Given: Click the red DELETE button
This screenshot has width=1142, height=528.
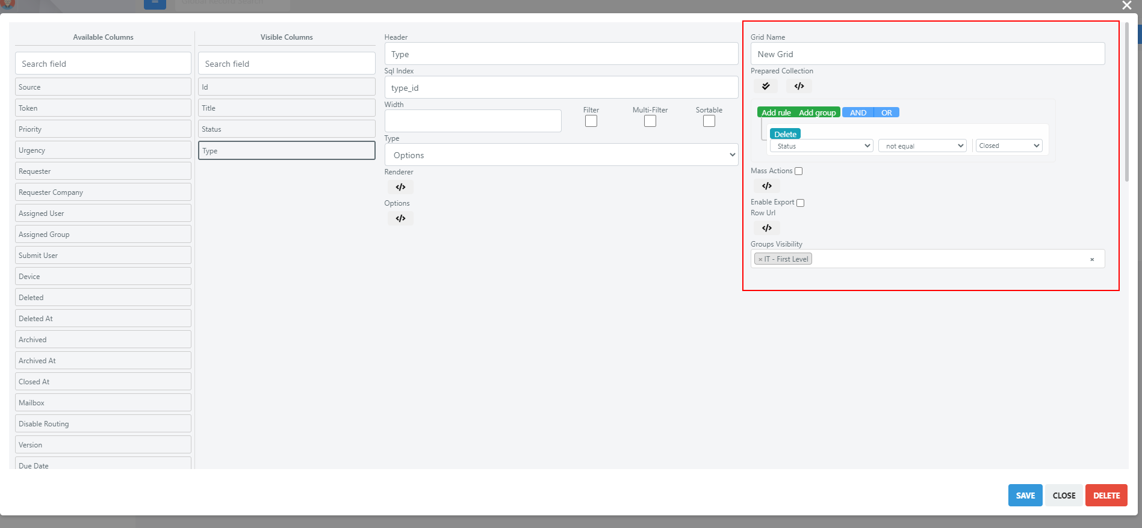Looking at the screenshot, I should pyautogui.click(x=1106, y=496).
